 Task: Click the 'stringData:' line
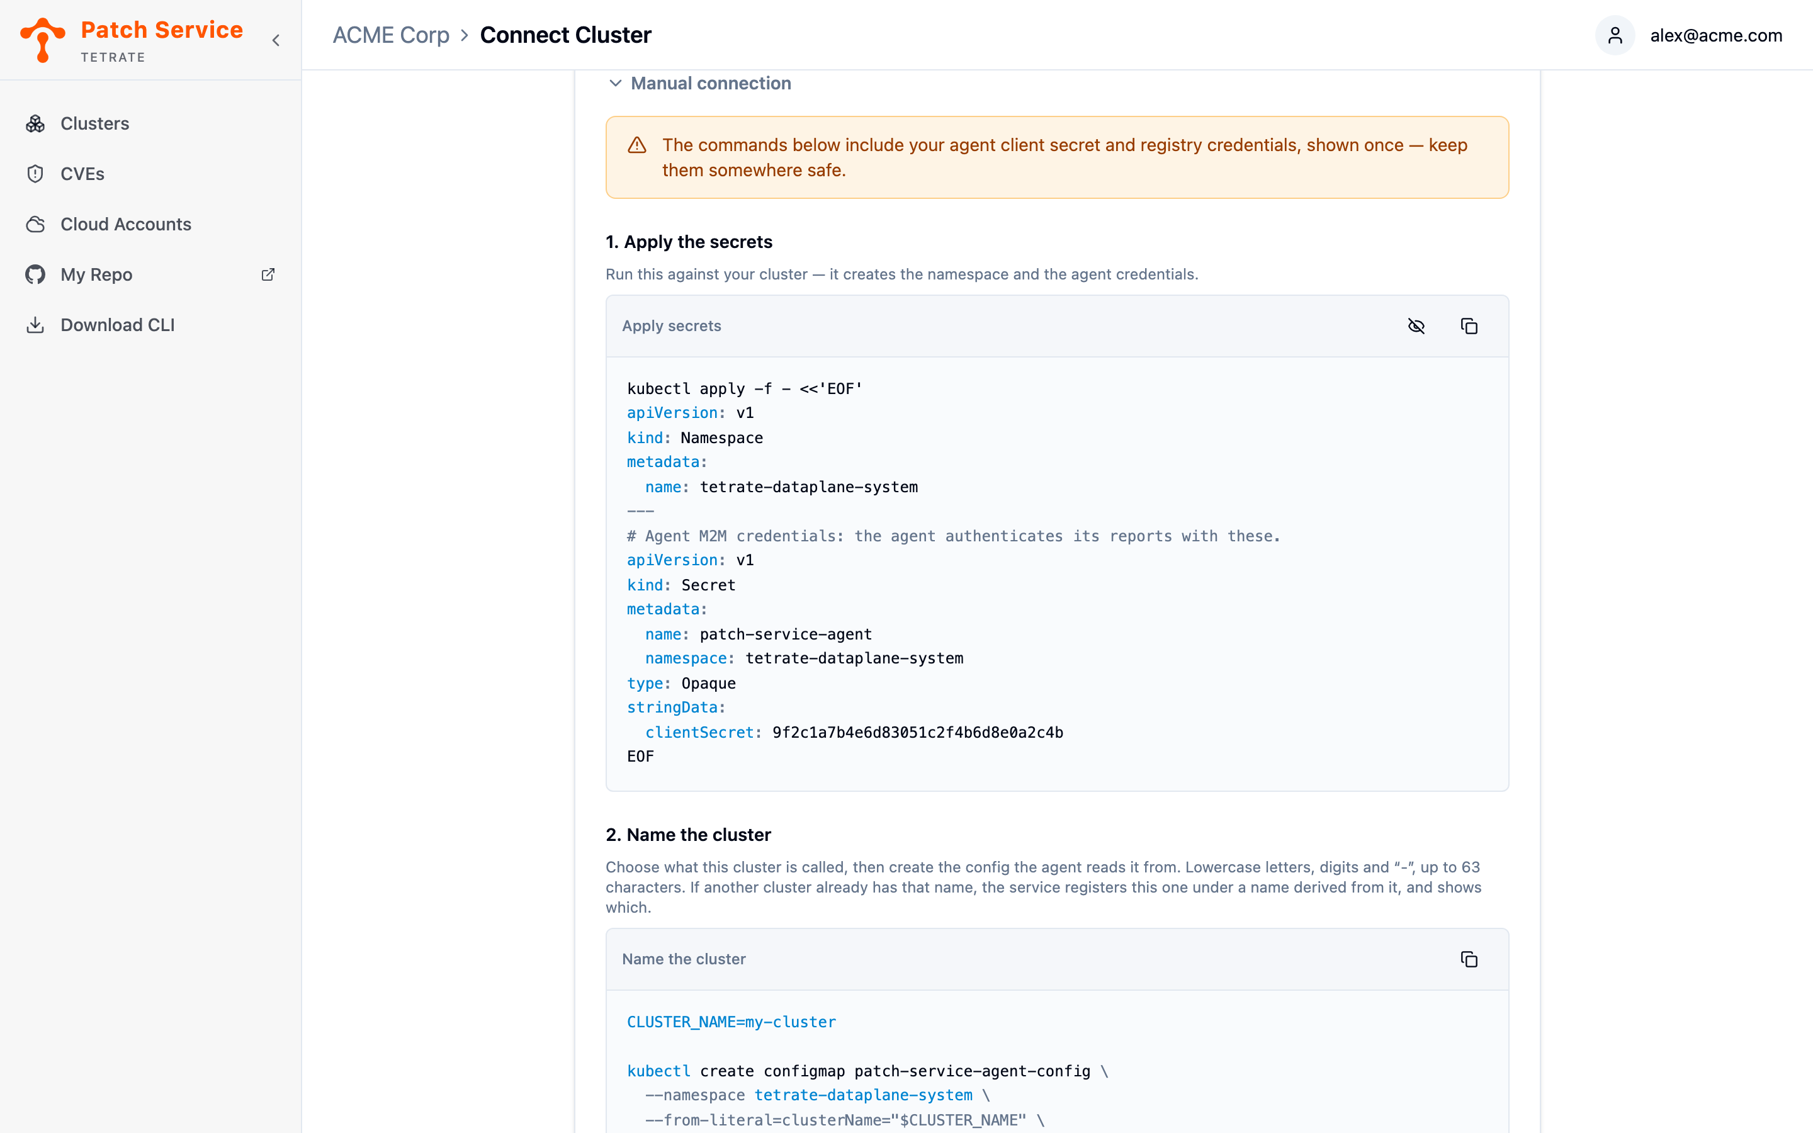pyautogui.click(x=675, y=707)
